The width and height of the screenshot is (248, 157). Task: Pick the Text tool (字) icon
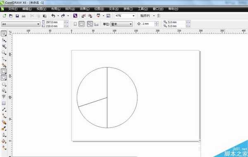pyautogui.click(x=4, y=97)
